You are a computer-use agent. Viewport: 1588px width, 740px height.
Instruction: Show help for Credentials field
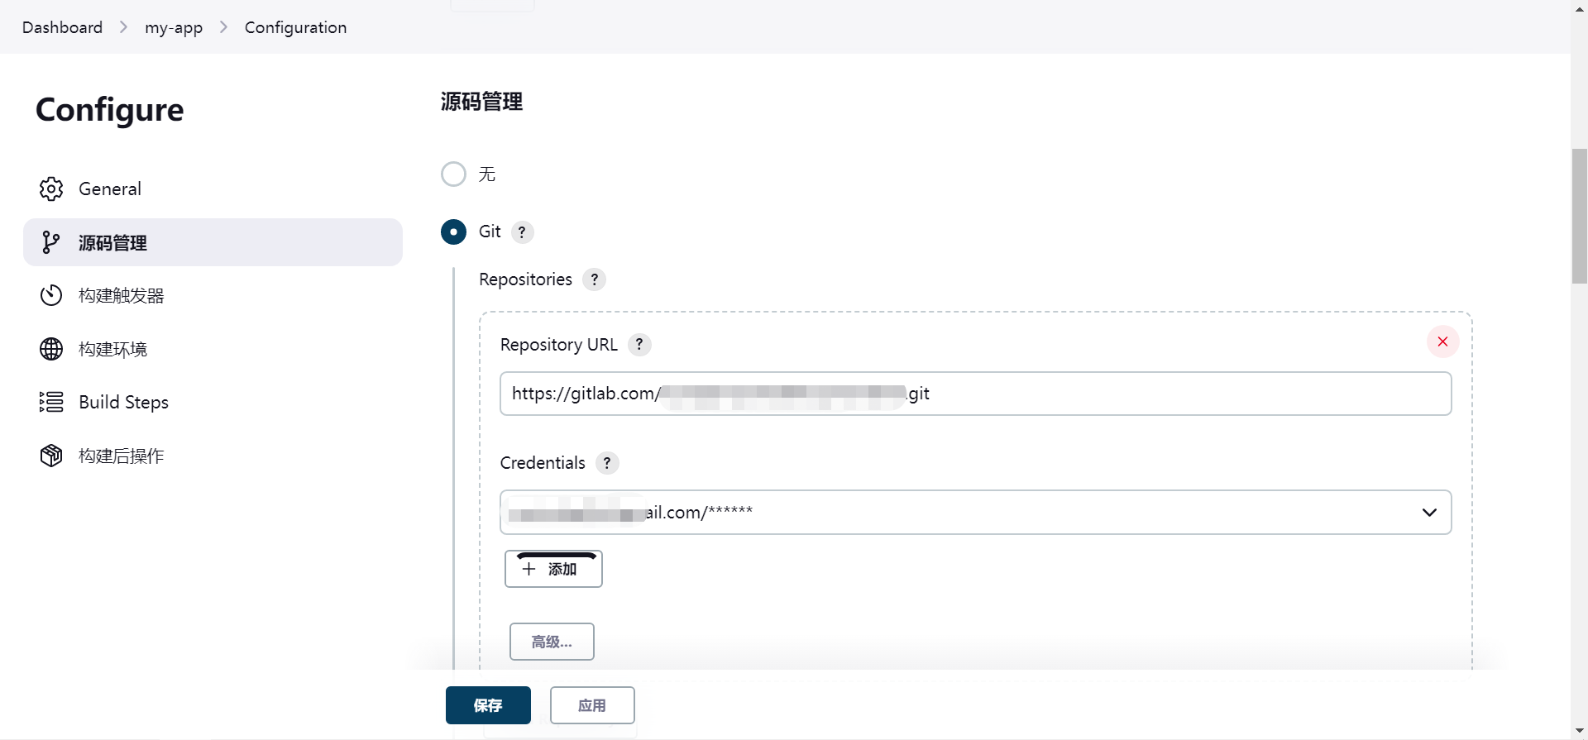607,463
